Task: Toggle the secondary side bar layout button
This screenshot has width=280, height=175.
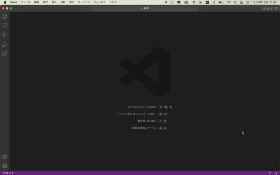Action: (272, 8)
